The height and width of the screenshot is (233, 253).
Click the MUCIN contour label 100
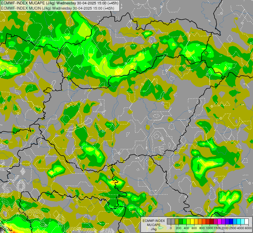(x=35, y=216)
